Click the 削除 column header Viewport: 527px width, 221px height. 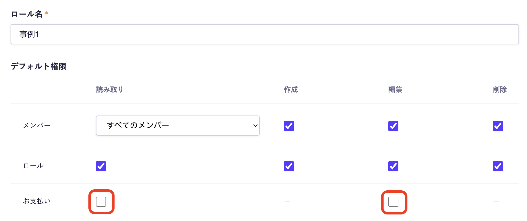(x=500, y=90)
